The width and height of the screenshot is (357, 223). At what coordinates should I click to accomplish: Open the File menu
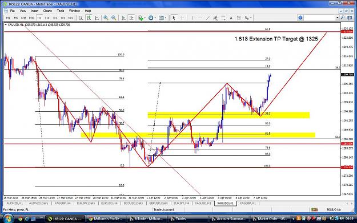point(13,11)
